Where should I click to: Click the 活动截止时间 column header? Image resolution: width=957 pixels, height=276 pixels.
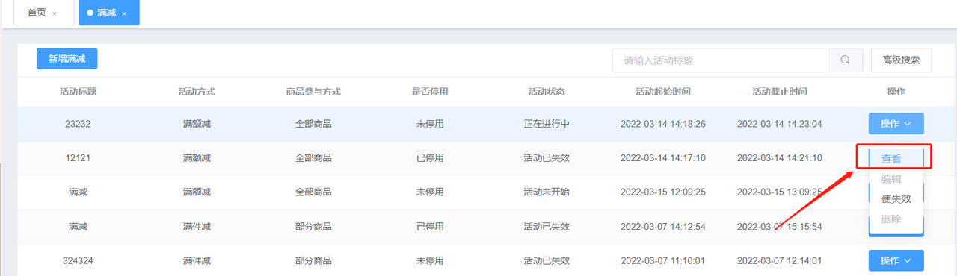(x=780, y=92)
